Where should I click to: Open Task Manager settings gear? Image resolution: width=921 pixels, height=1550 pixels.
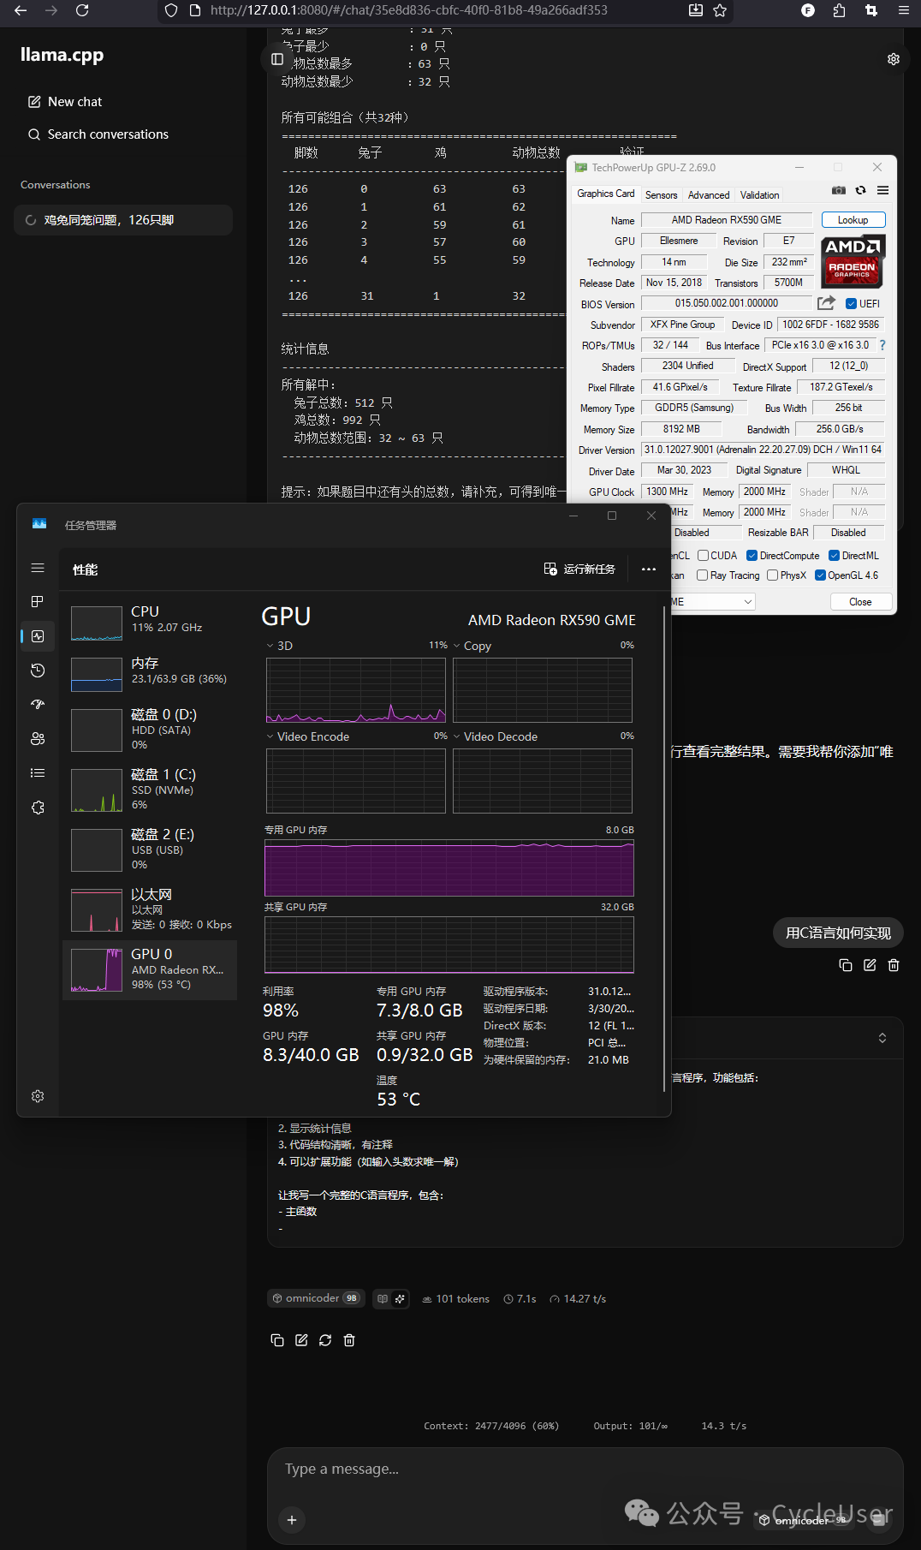pyautogui.click(x=38, y=1096)
